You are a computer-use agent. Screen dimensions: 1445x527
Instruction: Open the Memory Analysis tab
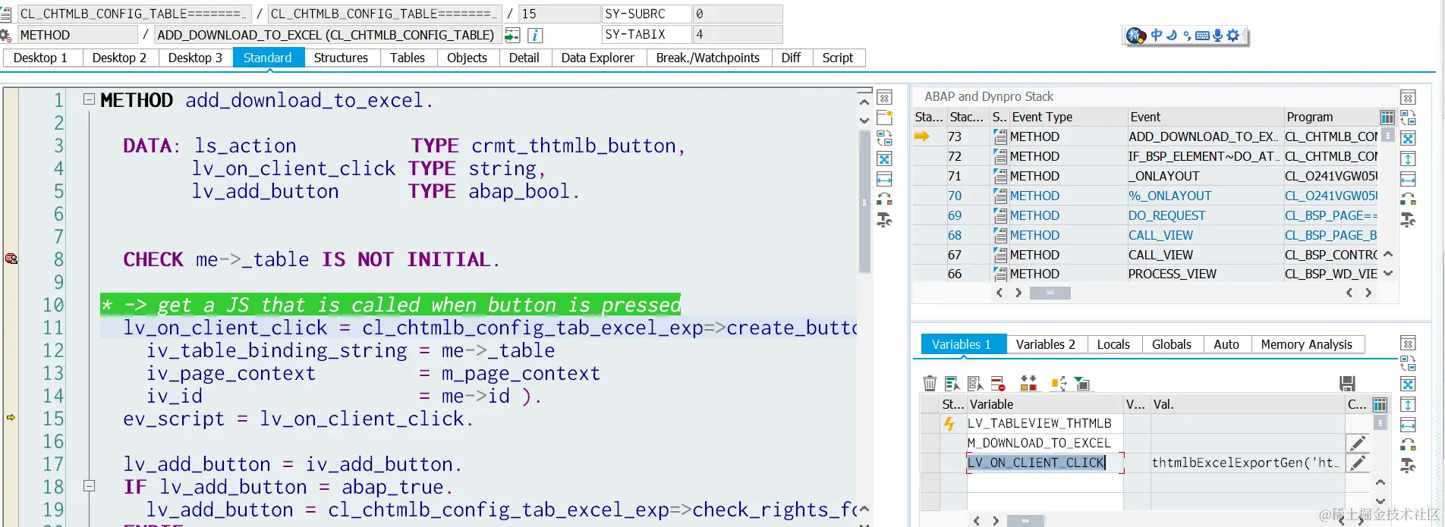[1306, 344]
